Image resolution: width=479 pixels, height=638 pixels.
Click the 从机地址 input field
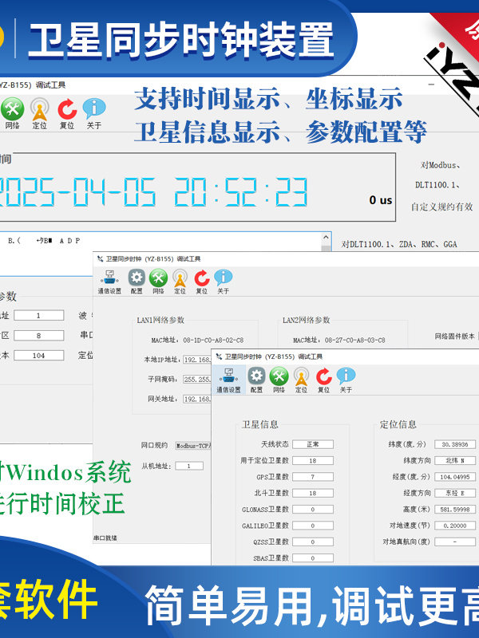point(188,466)
